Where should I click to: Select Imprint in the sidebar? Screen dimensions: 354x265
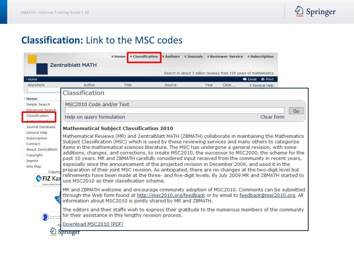tap(32, 161)
